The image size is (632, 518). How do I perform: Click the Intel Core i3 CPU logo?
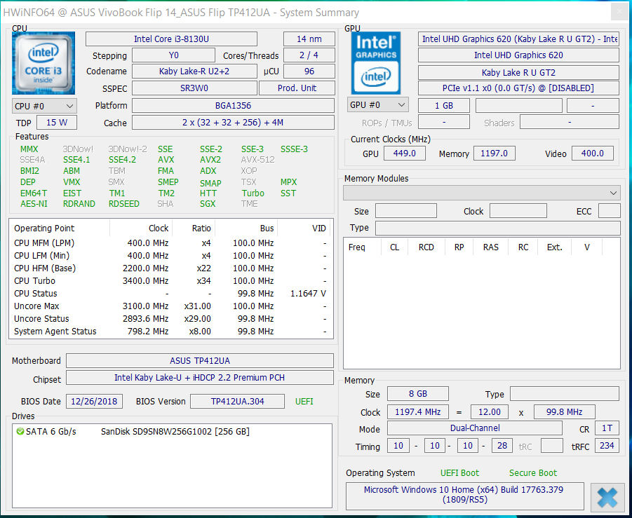pos(43,63)
